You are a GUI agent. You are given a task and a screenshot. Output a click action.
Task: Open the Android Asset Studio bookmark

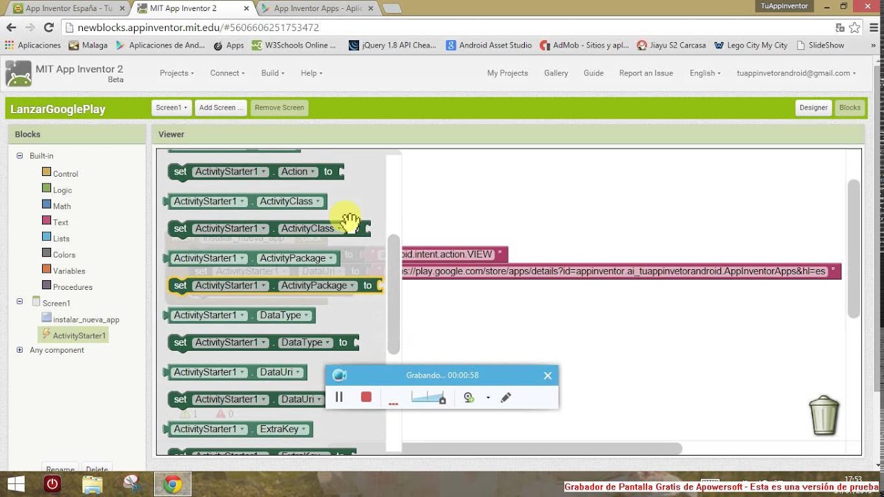[488, 45]
